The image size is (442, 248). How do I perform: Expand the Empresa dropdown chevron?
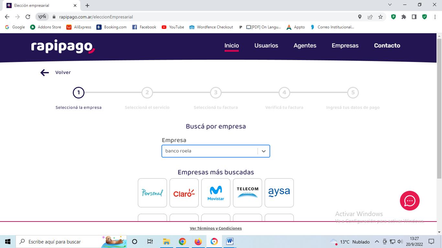click(264, 151)
